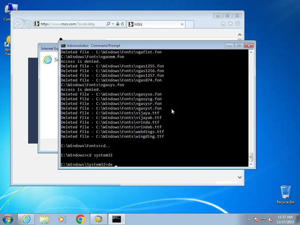The height and width of the screenshot is (225, 300).
Task: Click the IE page scroll down arrow
Action: pyautogui.click(x=240, y=177)
